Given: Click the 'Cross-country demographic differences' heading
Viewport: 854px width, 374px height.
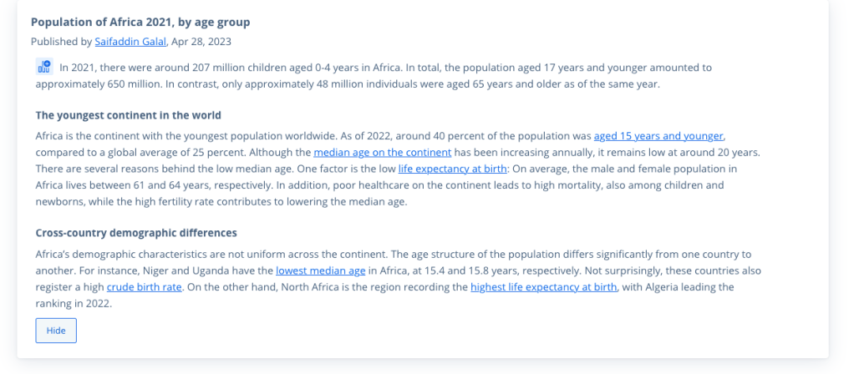Looking at the screenshot, I should tap(136, 233).
